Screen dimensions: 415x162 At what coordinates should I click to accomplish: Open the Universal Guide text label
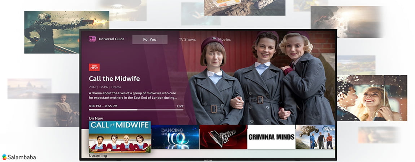(x=112, y=39)
